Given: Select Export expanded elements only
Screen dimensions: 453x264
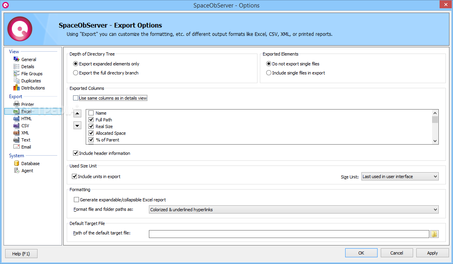Looking at the screenshot, I should [106, 64].
